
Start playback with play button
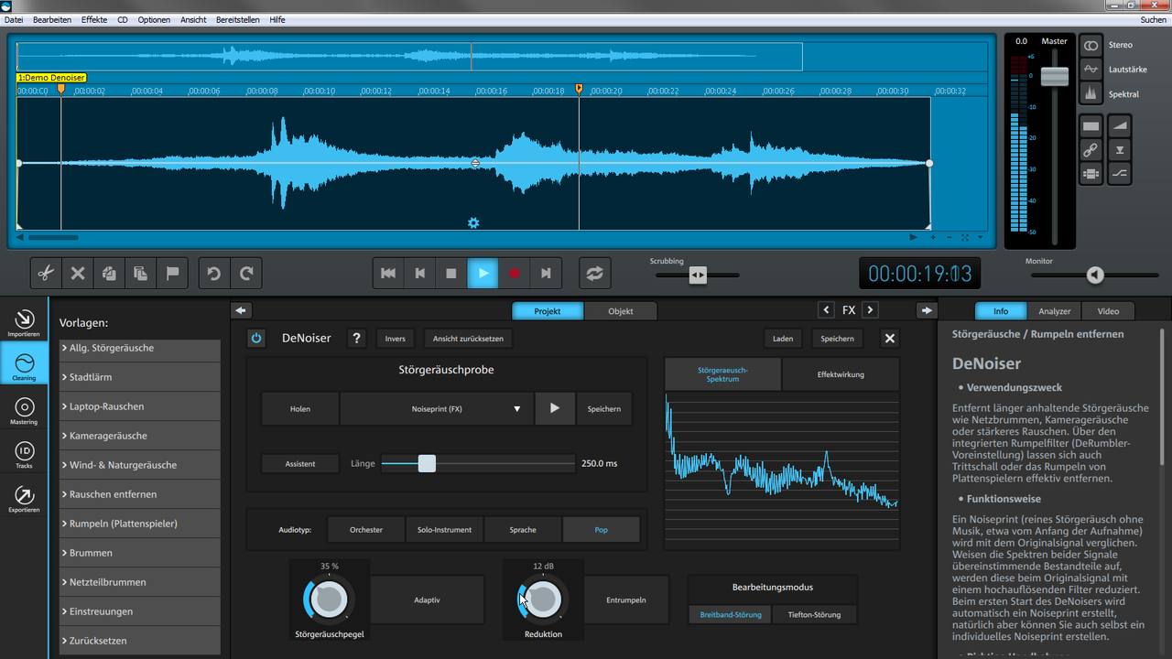click(x=483, y=273)
